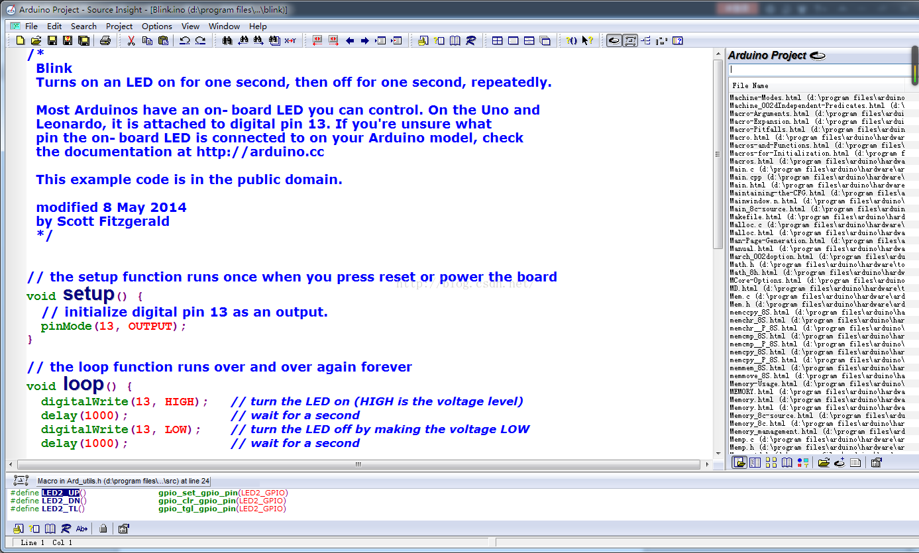The height and width of the screenshot is (553, 919).
Task: Click project panel properties icon
Action: point(877,462)
